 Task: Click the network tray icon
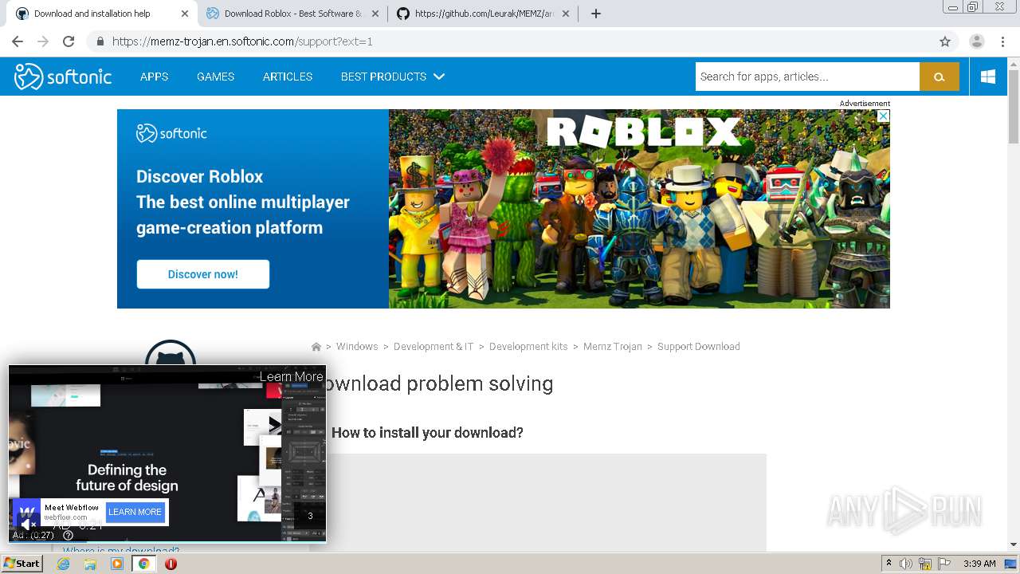point(925,564)
